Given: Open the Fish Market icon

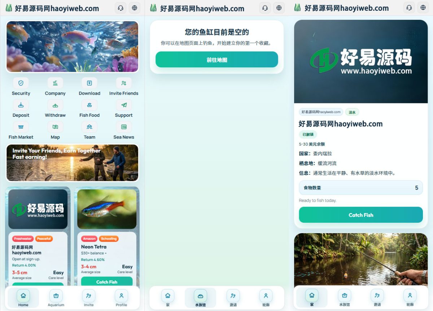Looking at the screenshot, I should pyautogui.click(x=21, y=127).
